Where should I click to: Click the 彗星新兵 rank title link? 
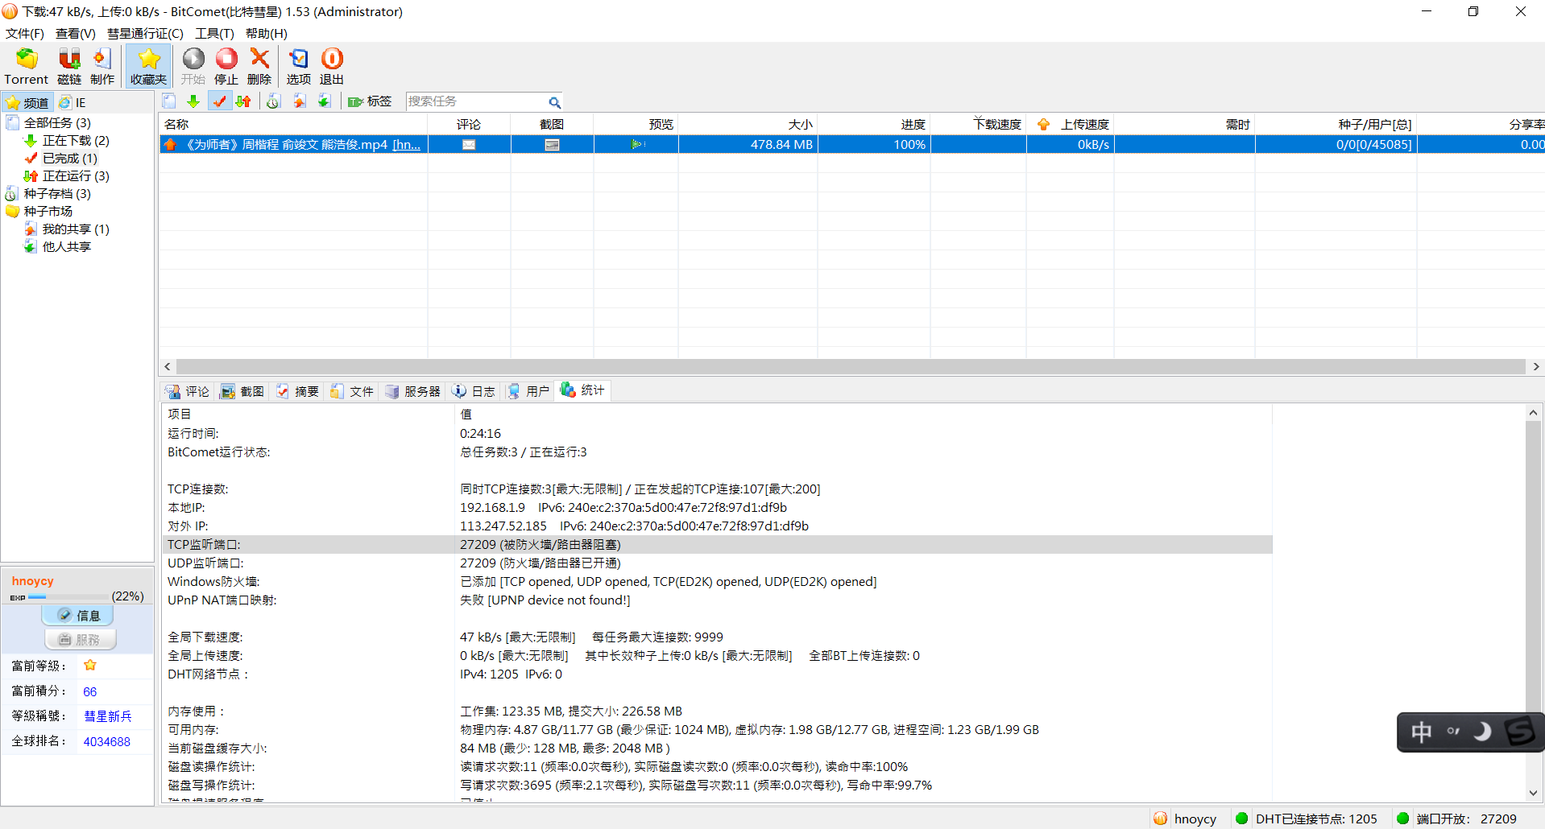tap(108, 716)
